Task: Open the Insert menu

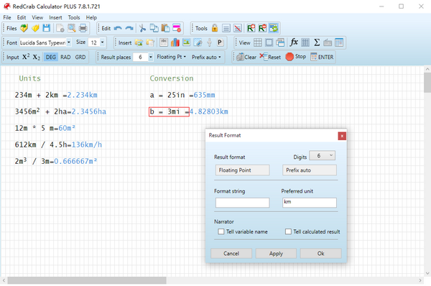Action: (x=55, y=17)
